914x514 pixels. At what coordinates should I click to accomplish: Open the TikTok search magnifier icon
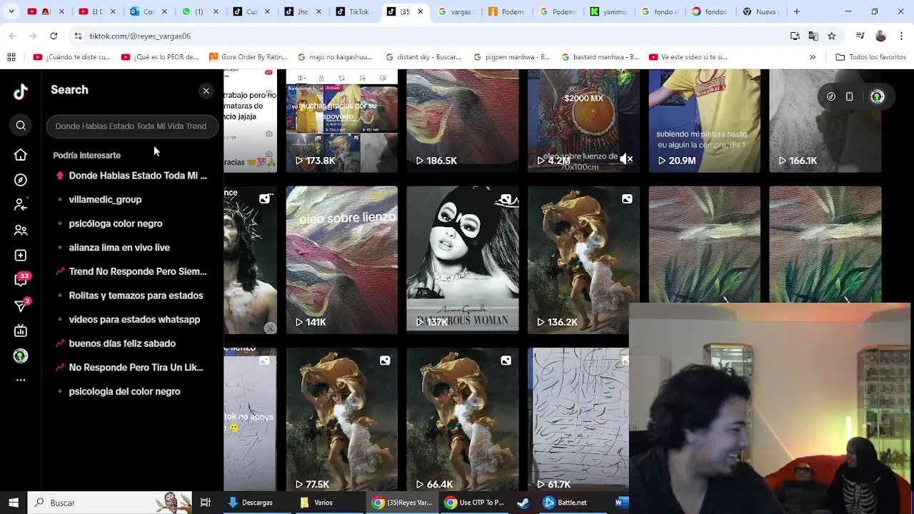coord(21,126)
